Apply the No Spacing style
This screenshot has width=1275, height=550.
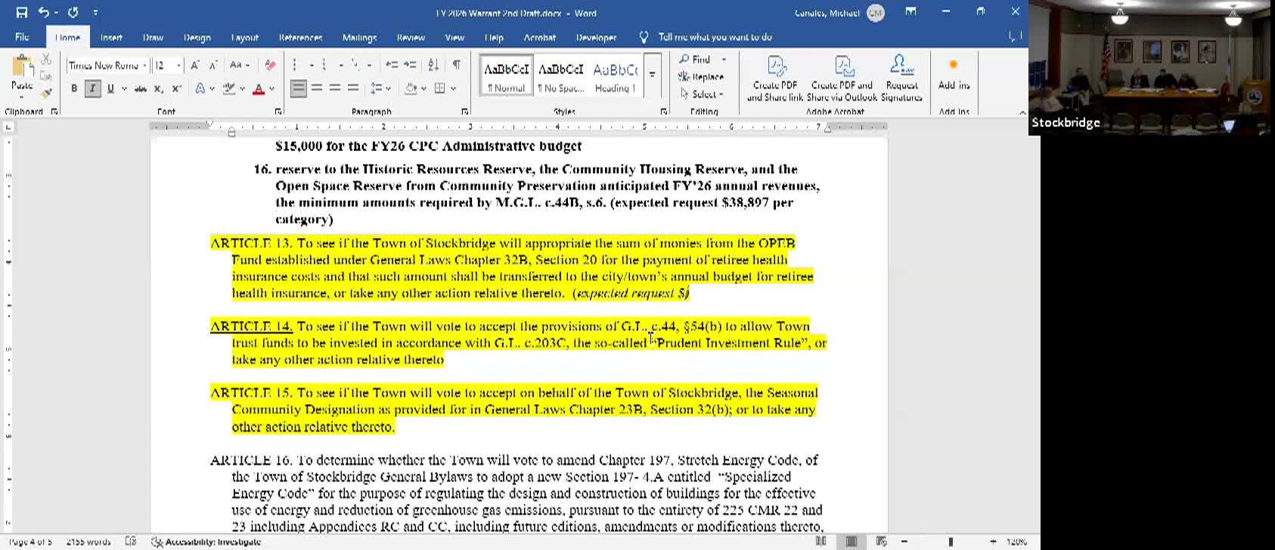[560, 76]
